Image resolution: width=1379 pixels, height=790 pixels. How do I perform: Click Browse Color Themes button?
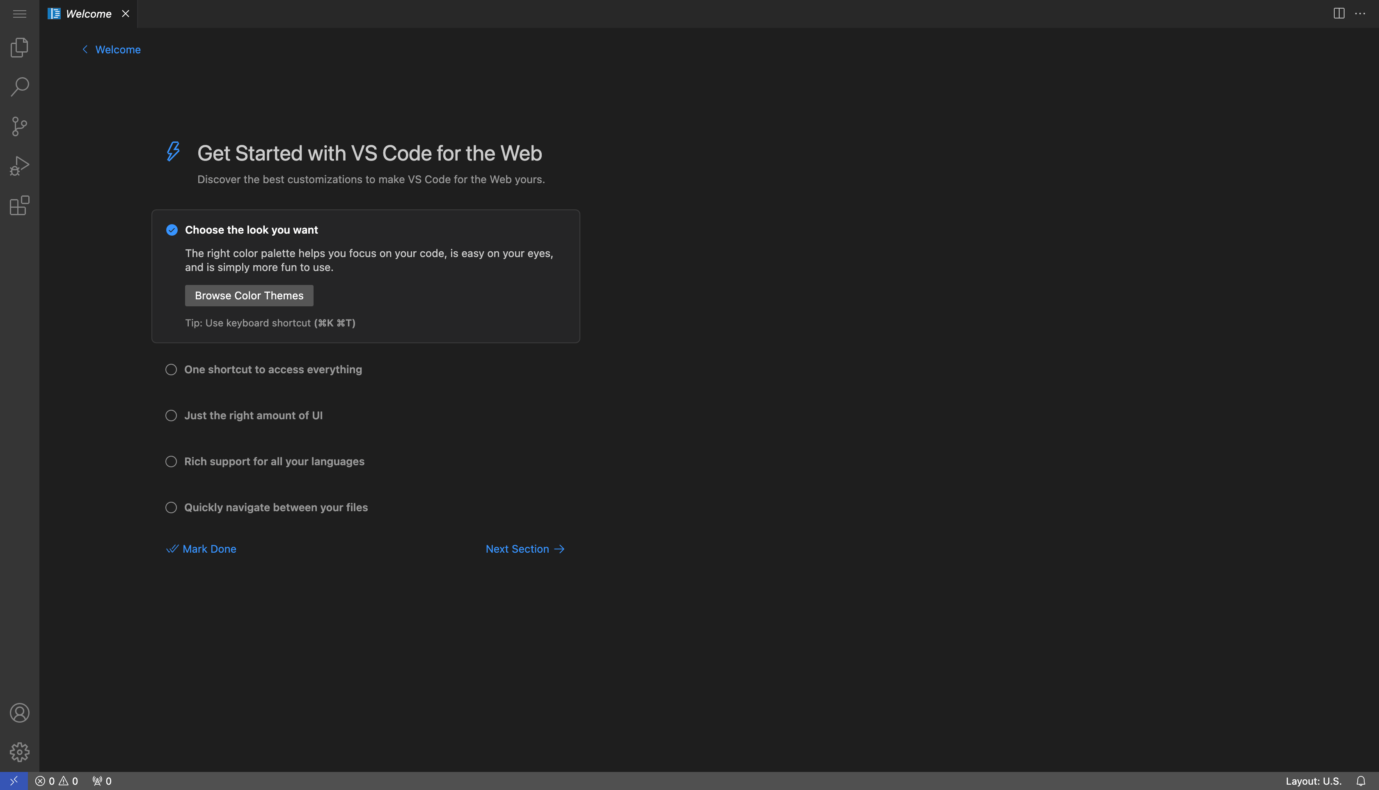pyautogui.click(x=249, y=296)
